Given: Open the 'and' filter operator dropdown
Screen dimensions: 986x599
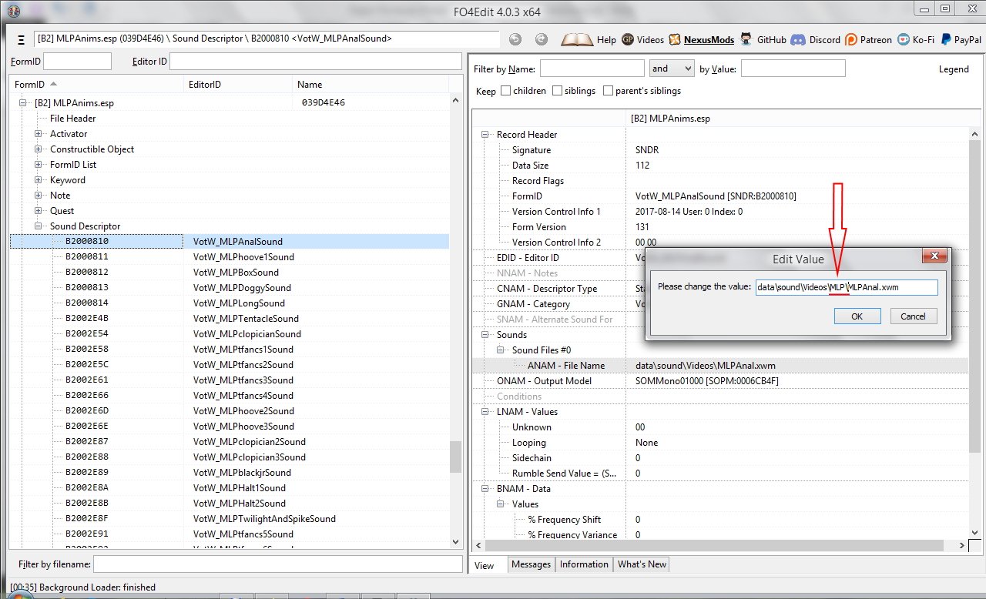Looking at the screenshot, I should pyautogui.click(x=672, y=69).
